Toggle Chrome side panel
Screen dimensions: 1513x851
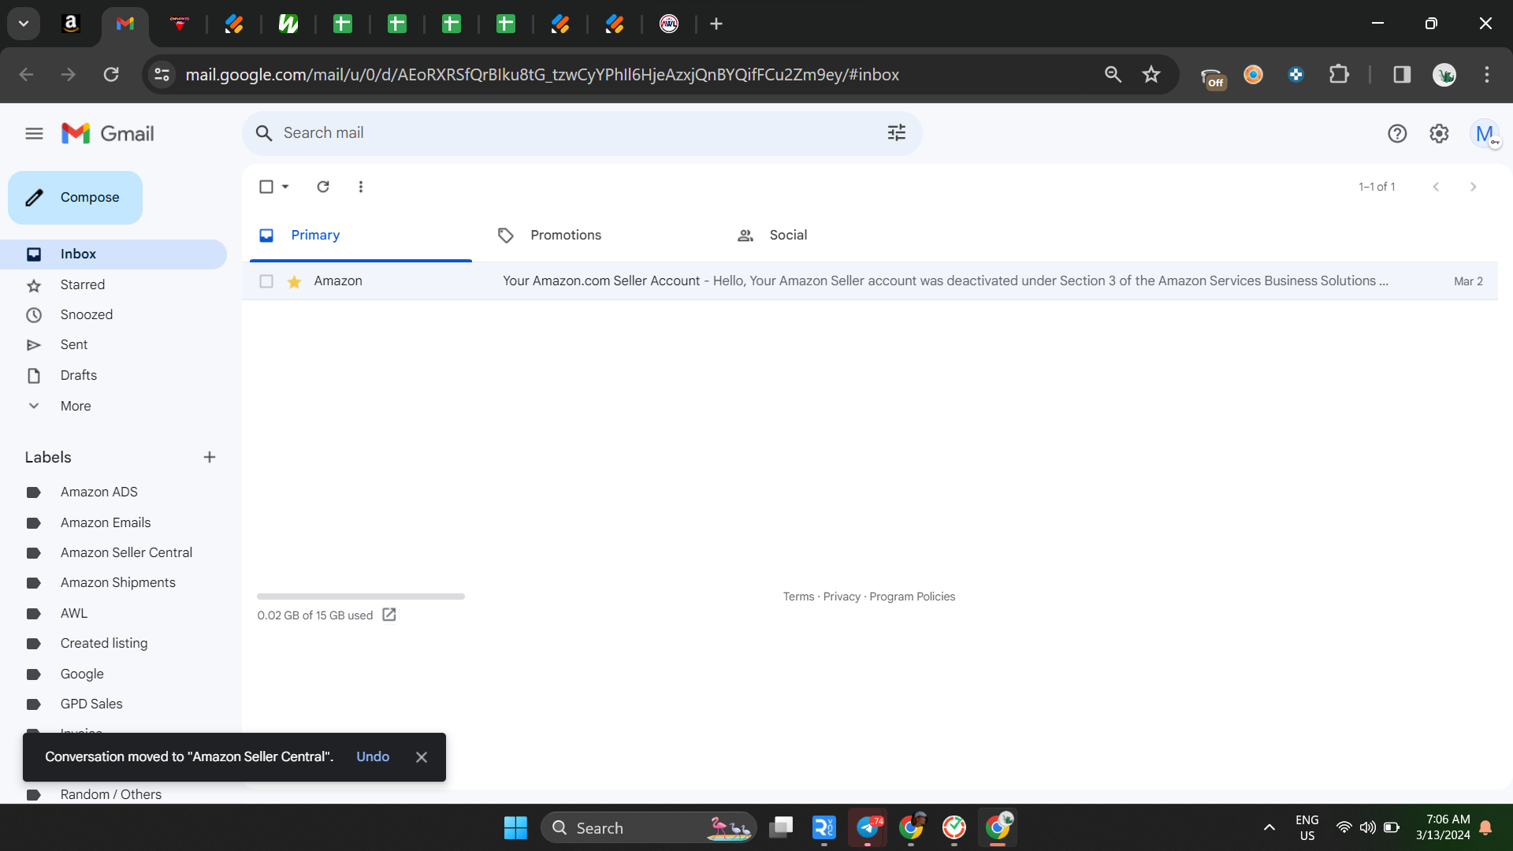(x=1402, y=75)
